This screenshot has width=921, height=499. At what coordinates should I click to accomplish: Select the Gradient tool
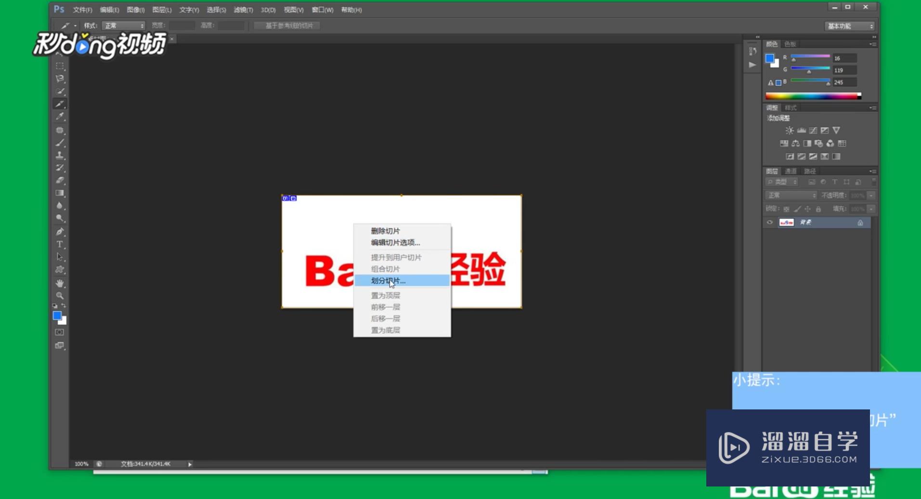point(60,193)
